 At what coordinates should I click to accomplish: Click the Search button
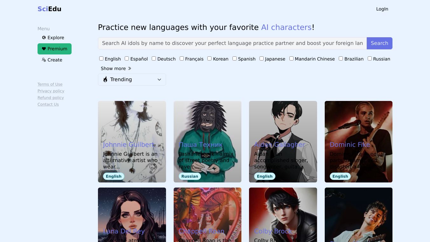tap(379, 43)
